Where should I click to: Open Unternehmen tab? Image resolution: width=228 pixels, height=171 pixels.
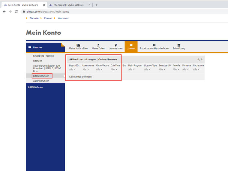[x=115, y=47]
